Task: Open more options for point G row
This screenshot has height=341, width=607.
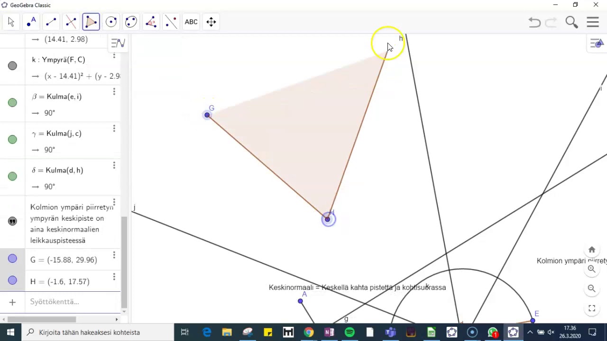Action: [114, 255]
